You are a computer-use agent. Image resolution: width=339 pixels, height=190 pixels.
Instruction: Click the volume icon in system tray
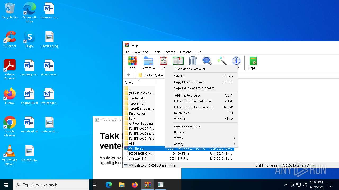(x=305, y=185)
